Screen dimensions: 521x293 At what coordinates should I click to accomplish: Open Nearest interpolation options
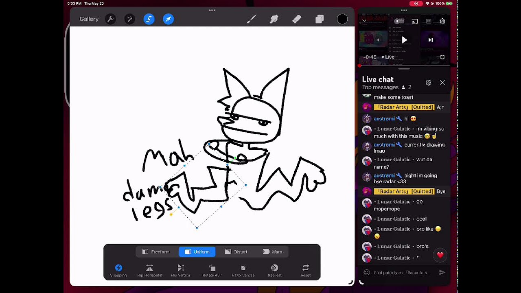click(274, 270)
